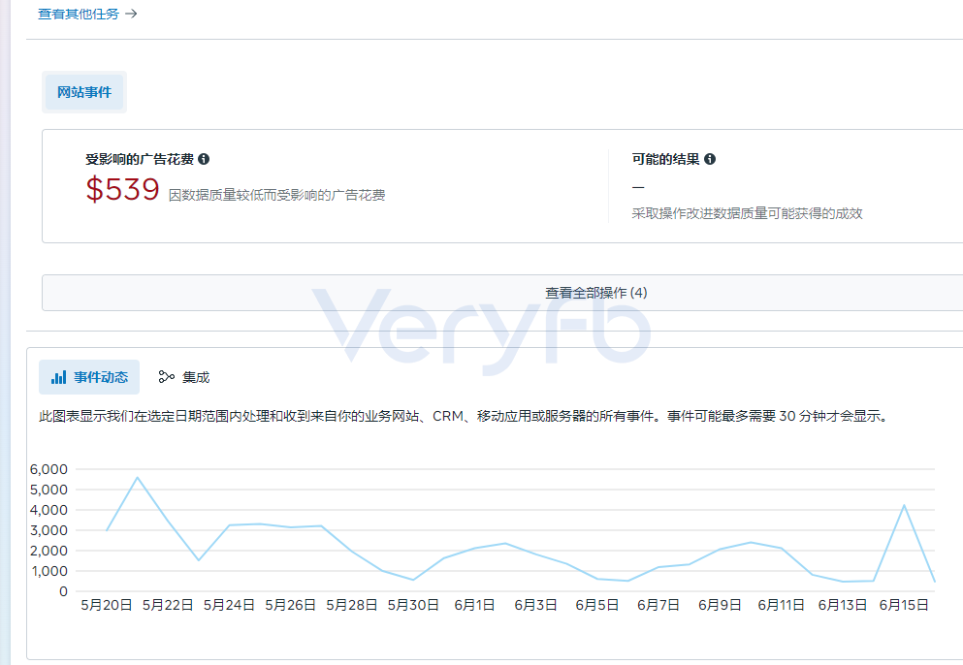
Task: Click the 2,000 y-axis label
Action: (48, 551)
